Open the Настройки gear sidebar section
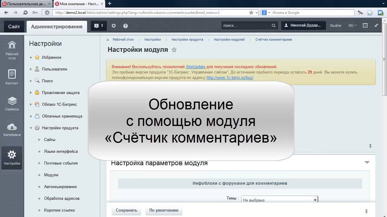This screenshot has height=217, width=387. pyautogui.click(x=12, y=158)
